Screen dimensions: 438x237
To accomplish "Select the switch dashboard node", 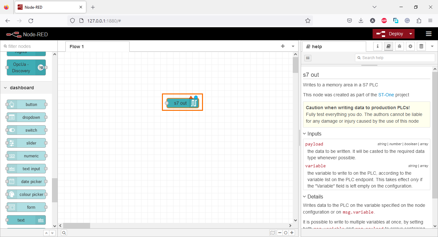I will tap(26, 130).
